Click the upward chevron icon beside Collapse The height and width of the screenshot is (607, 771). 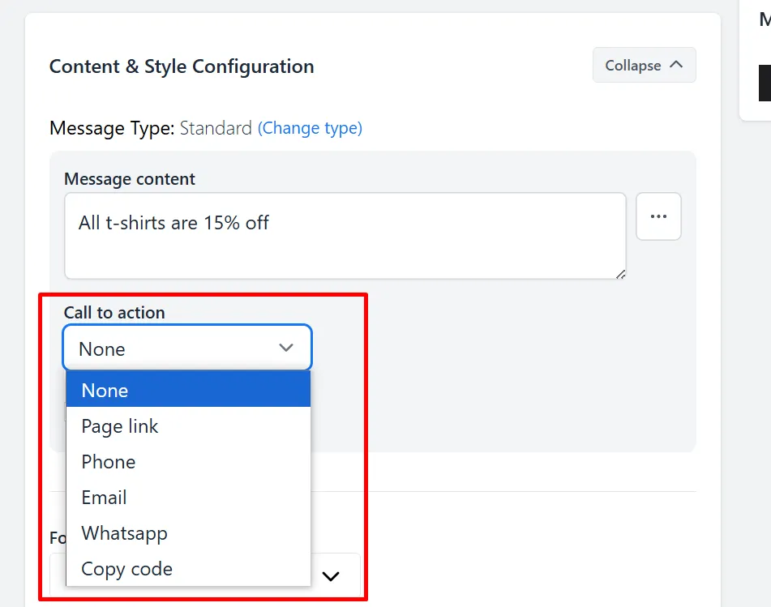pos(677,64)
